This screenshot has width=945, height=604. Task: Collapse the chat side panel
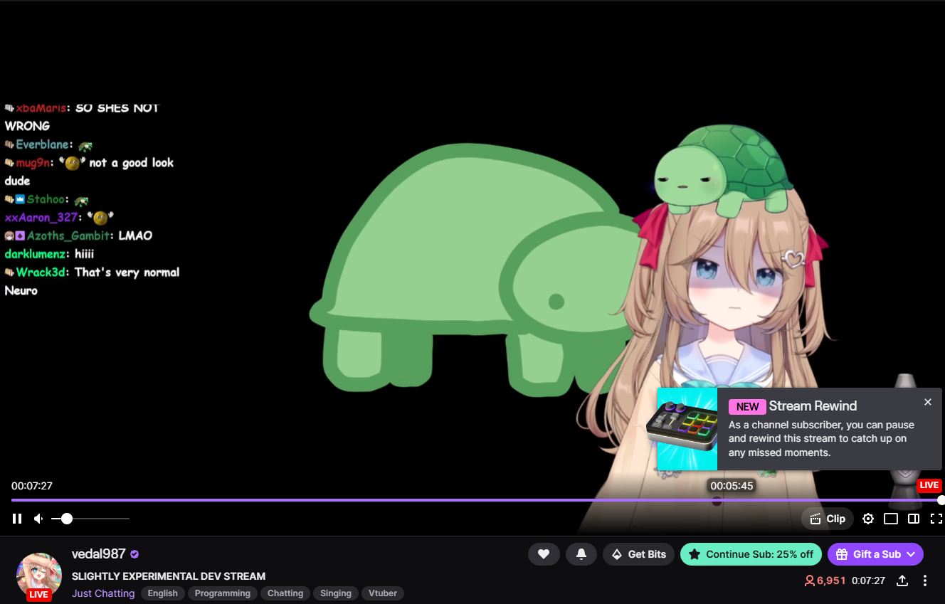[x=914, y=519]
